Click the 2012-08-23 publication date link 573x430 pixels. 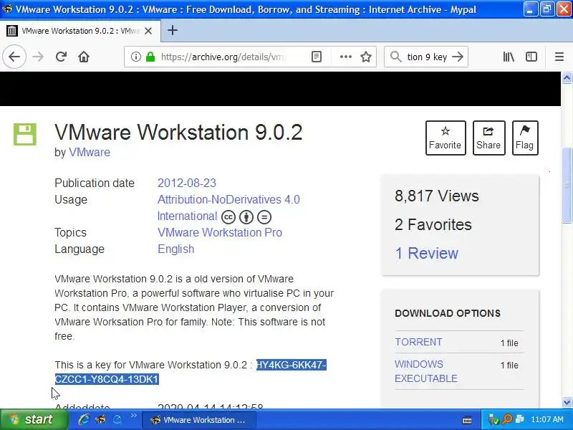tap(187, 183)
